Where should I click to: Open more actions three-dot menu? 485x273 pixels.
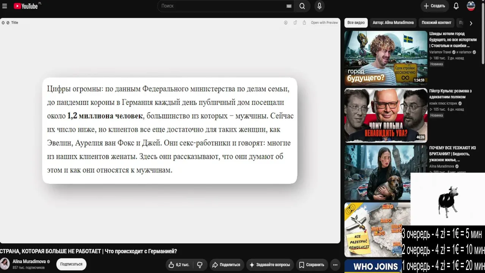point(335,265)
